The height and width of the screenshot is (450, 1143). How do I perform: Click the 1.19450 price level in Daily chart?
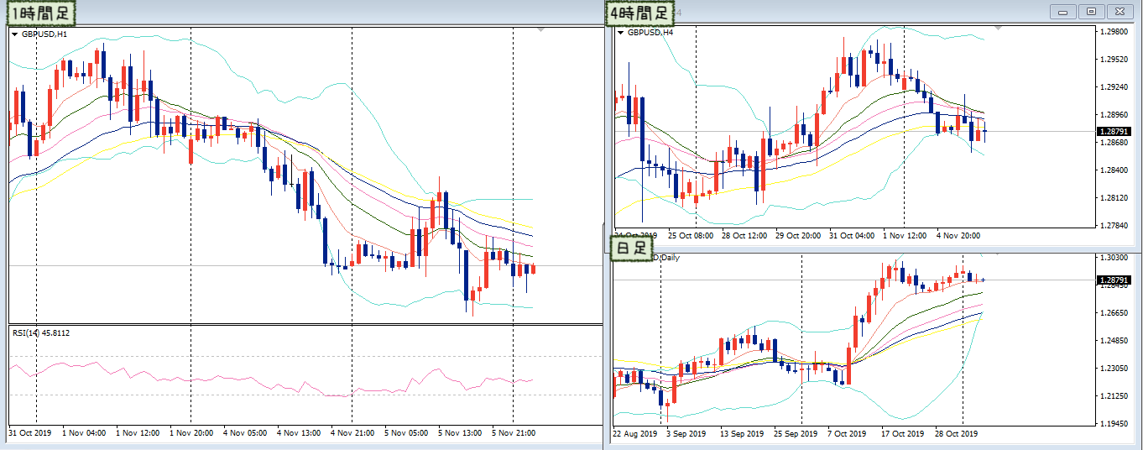(1114, 424)
